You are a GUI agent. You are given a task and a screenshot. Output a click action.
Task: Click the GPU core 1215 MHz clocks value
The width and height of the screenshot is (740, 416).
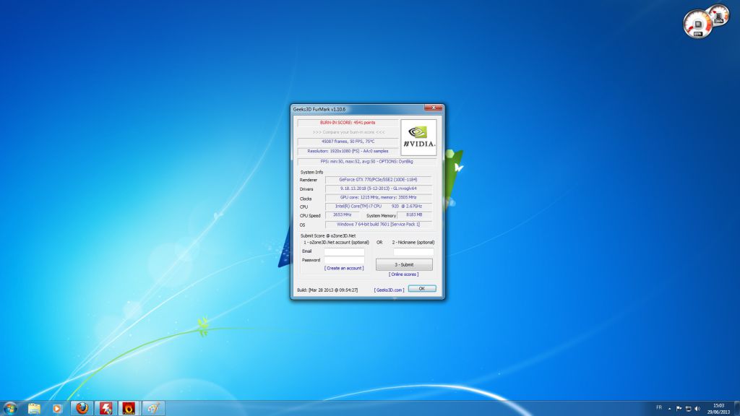click(378, 198)
